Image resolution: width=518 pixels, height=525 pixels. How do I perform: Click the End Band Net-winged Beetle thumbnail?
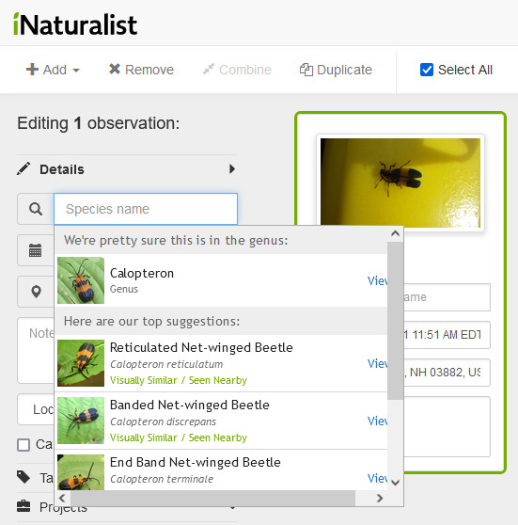[x=81, y=472]
